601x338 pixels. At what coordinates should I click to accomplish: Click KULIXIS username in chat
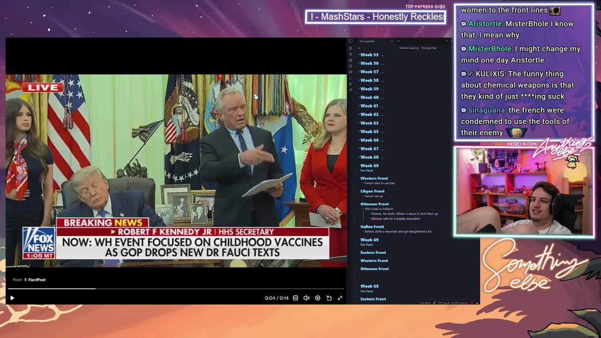pyautogui.click(x=490, y=74)
